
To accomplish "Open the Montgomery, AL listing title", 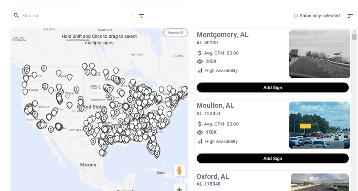I will point(222,35).
